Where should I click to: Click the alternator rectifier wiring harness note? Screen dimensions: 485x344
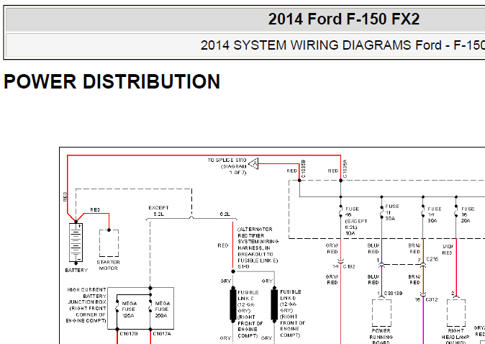258,245
